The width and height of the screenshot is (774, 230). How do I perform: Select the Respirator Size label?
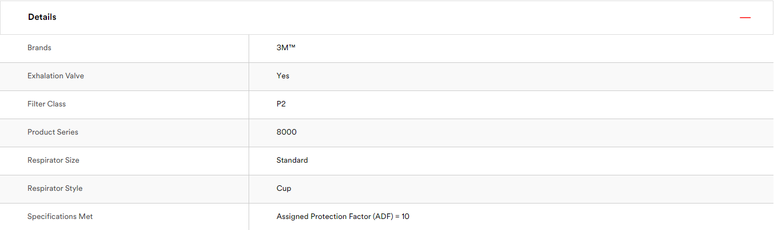(x=54, y=161)
